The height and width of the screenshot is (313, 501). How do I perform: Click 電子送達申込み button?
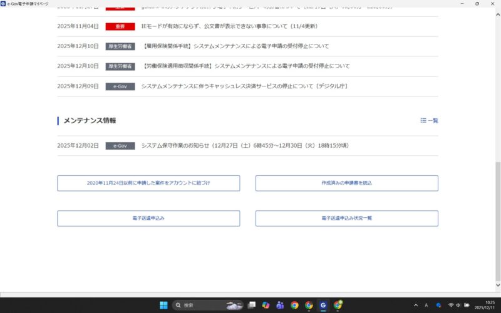click(148, 218)
